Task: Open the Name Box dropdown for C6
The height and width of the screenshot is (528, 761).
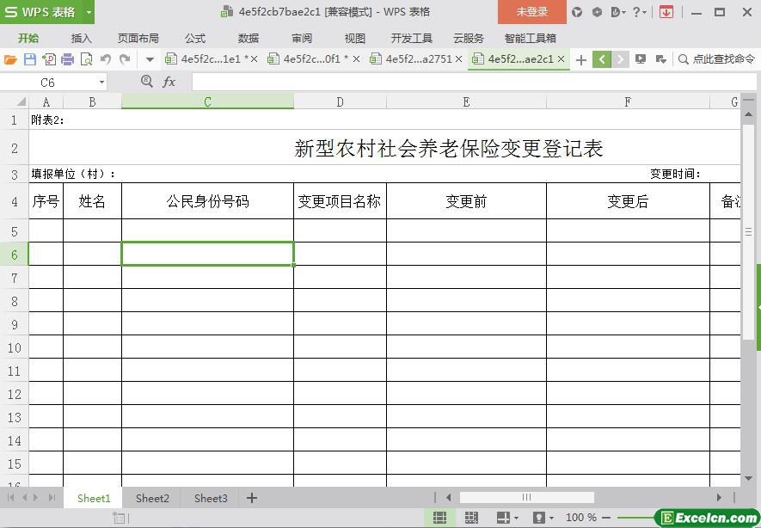Action: point(102,82)
